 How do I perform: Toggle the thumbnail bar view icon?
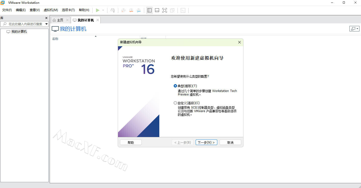(157, 10)
